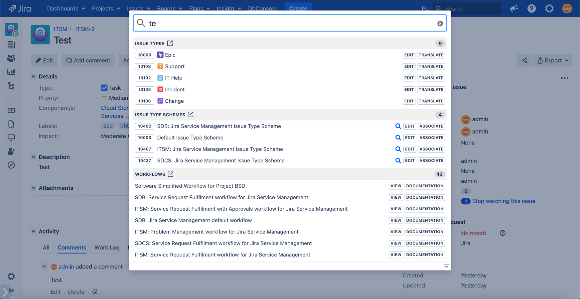Viewport: 580px width, 299px height.
Task: Open the compass icon in sidebar
Action: [11, 165]
